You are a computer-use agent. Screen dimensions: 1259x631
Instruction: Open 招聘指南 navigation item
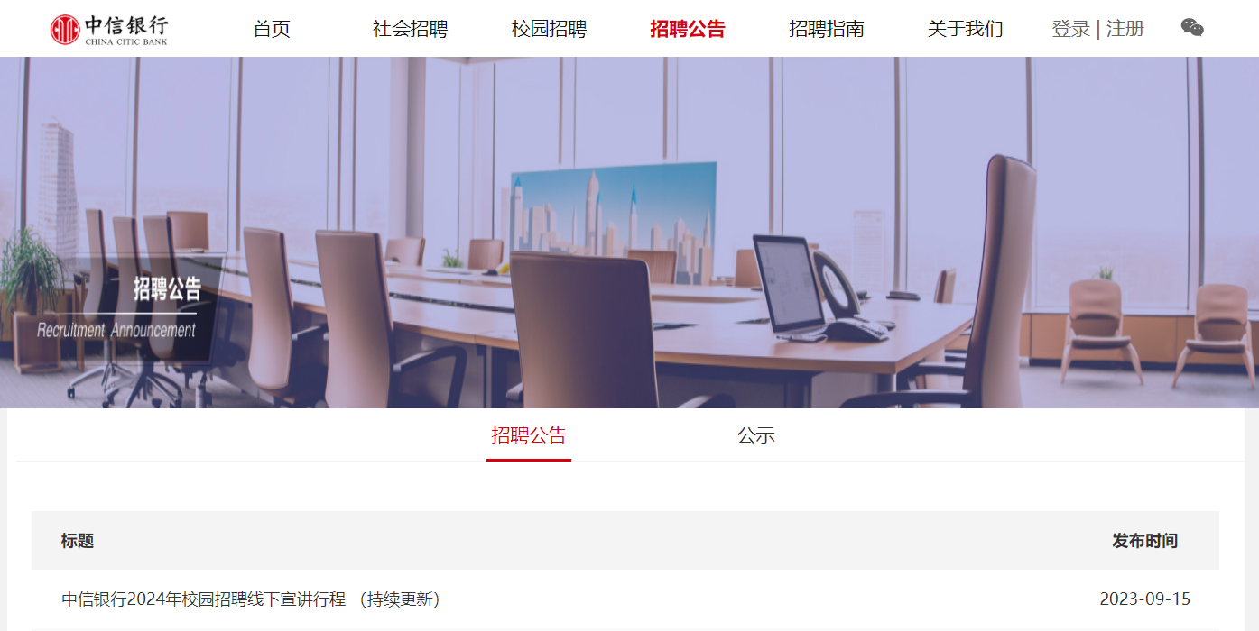coord(827,29)
